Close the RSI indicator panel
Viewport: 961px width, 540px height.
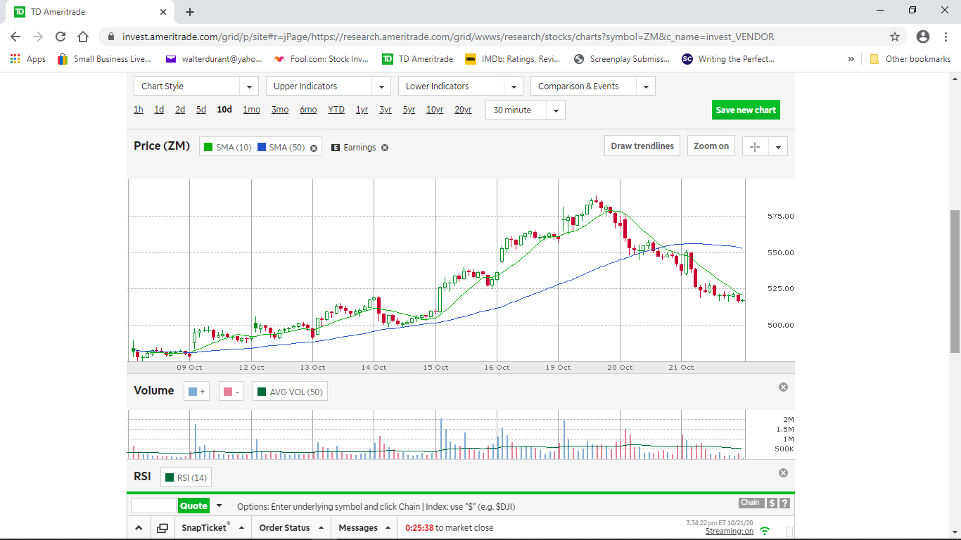pos(783,473)
